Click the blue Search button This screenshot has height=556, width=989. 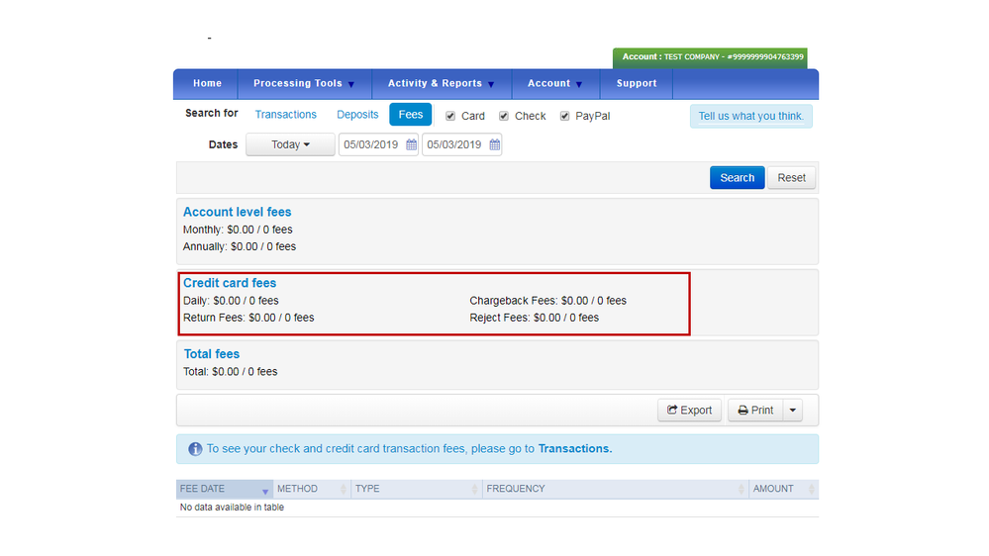tap(737, 178)
